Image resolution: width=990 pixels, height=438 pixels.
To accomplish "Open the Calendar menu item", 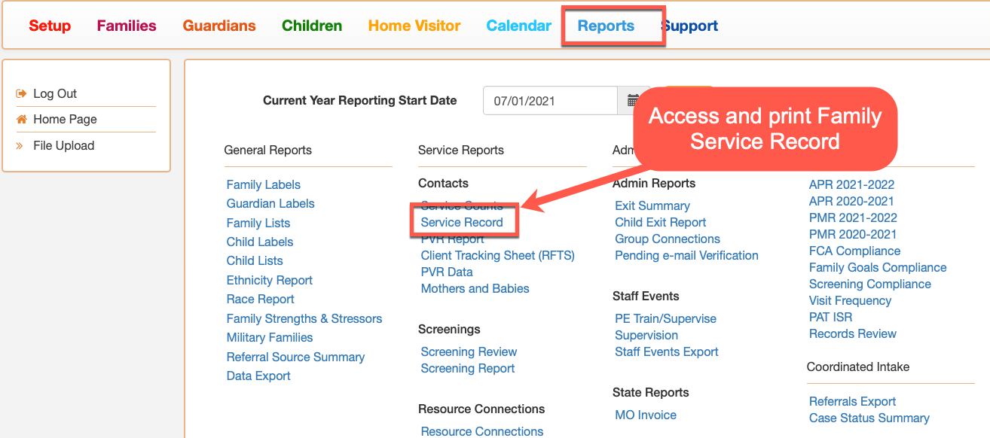I will coord(519,26).
